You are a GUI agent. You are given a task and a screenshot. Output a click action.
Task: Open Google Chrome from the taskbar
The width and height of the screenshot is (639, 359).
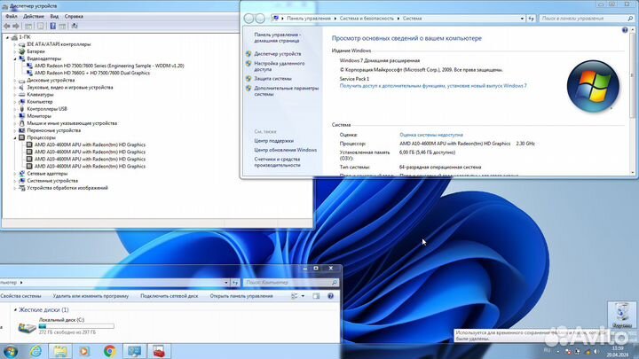click(109, 350)
